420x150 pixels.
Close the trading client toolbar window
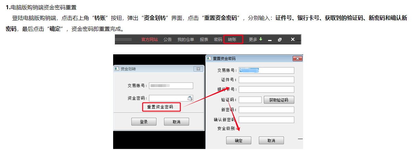point(292,39)
